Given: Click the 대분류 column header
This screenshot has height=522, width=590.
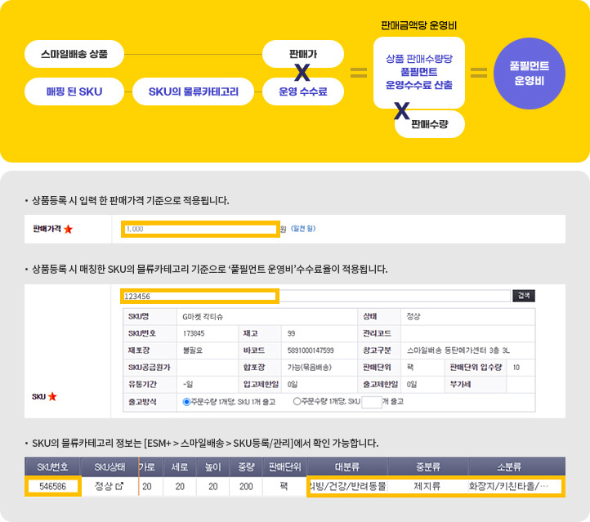Looking at the screenshot, I should (x=346, y=467).
